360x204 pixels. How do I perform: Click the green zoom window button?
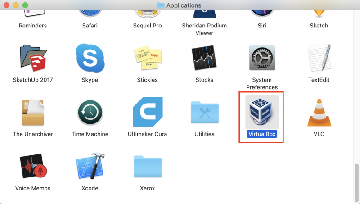pos(25,5)
